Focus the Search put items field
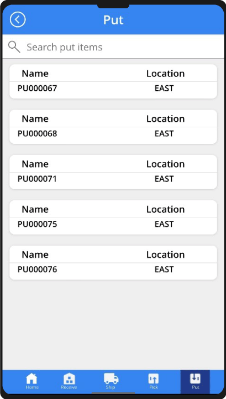226x399 pixels. (x=113, y=47)
